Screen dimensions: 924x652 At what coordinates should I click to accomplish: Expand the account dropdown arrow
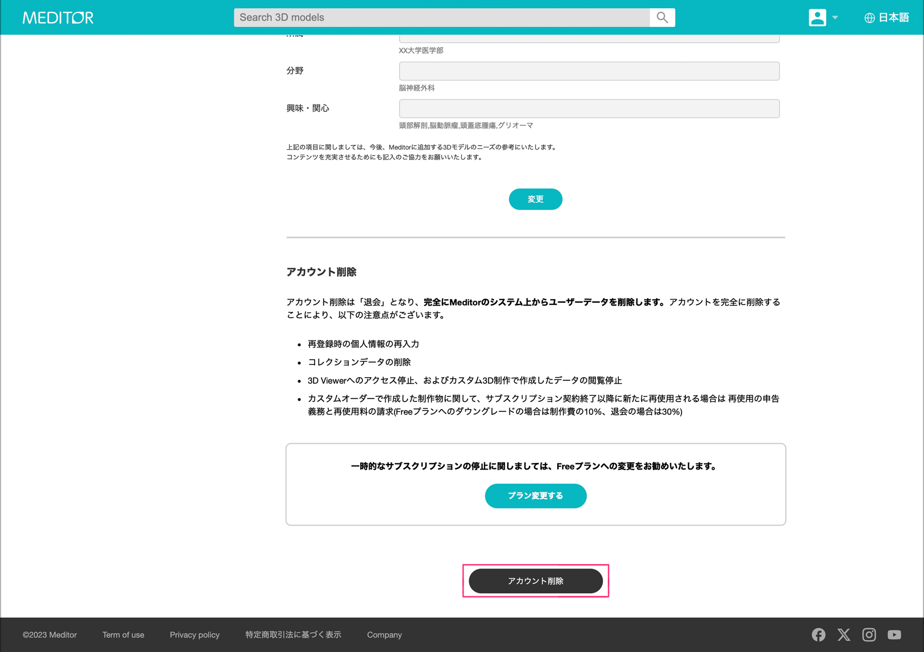(x=835, y=18)
